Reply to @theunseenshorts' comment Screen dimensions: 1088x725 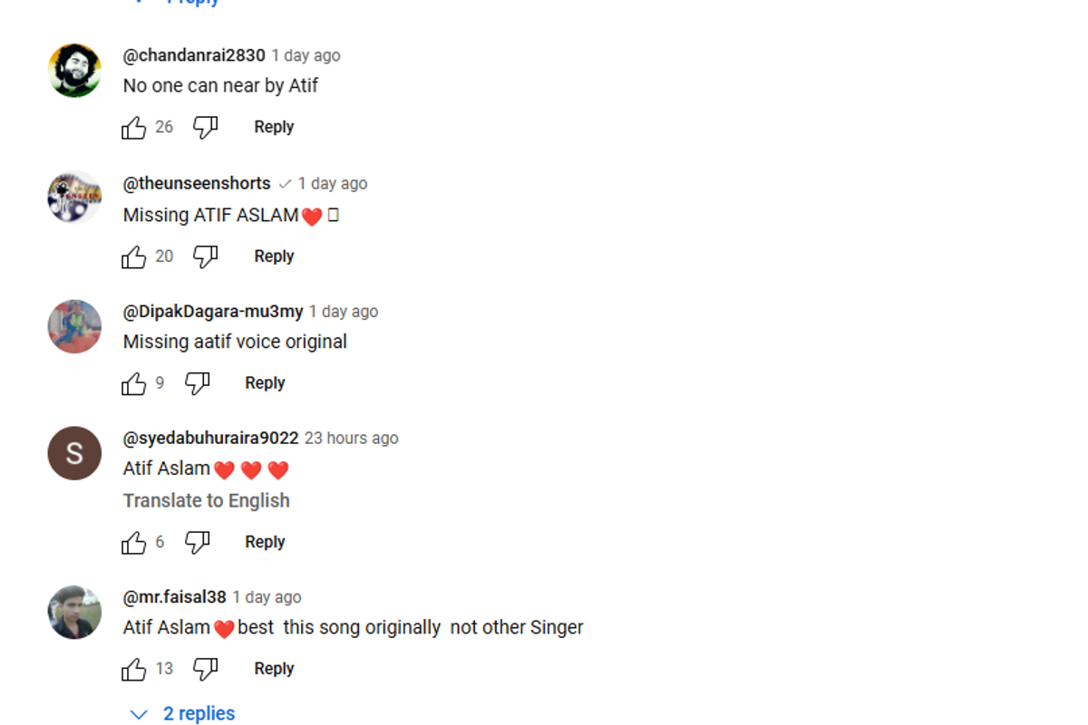click(274, 256)
